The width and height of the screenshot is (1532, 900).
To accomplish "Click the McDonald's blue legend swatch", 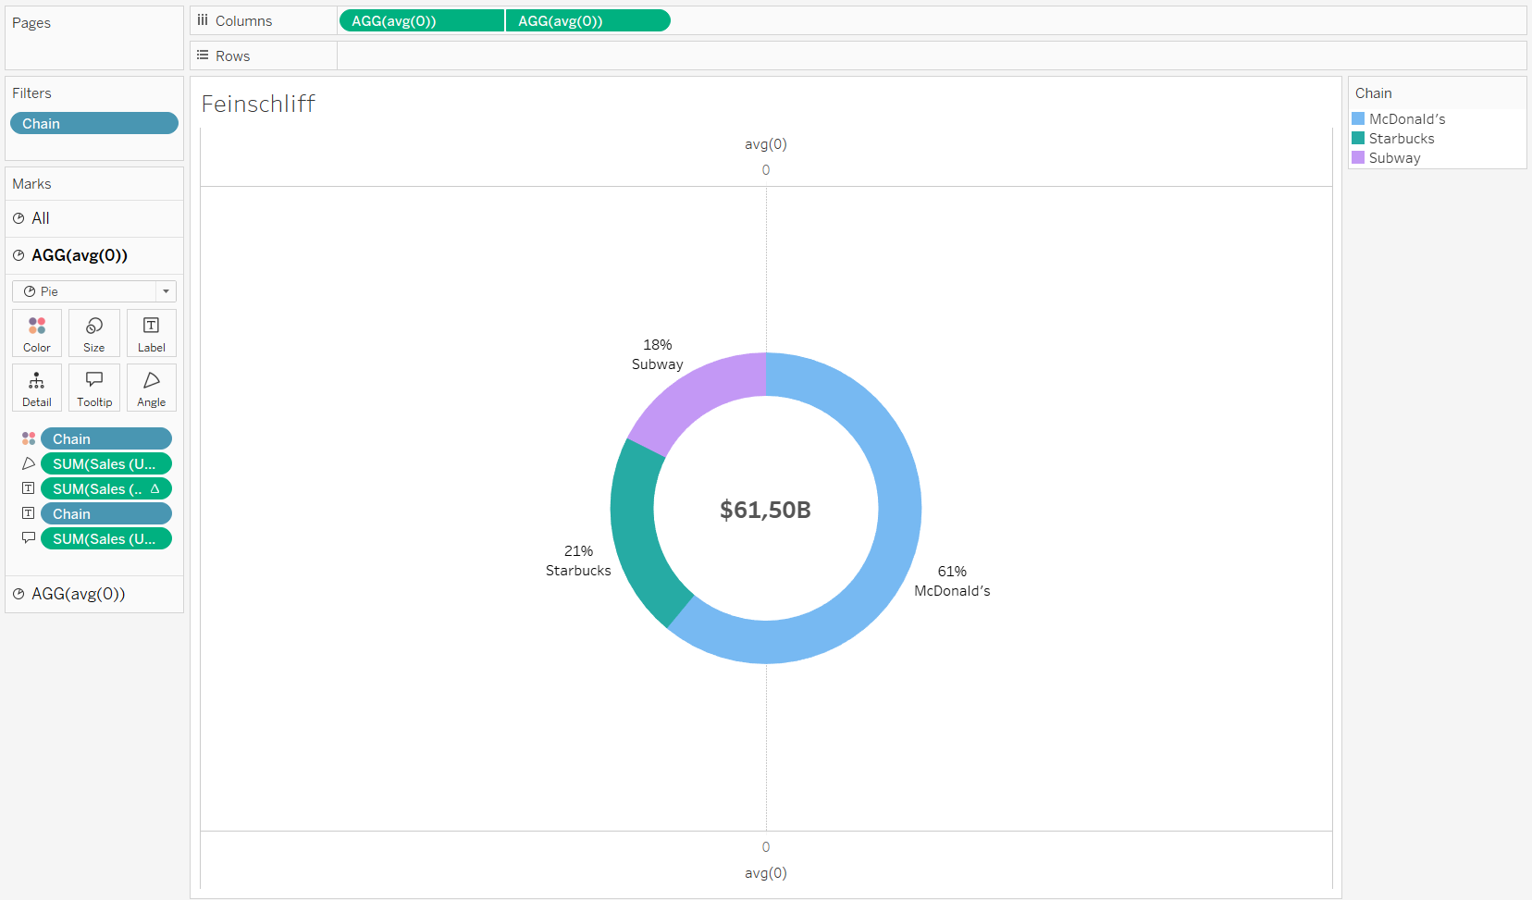I will 1358,118.
